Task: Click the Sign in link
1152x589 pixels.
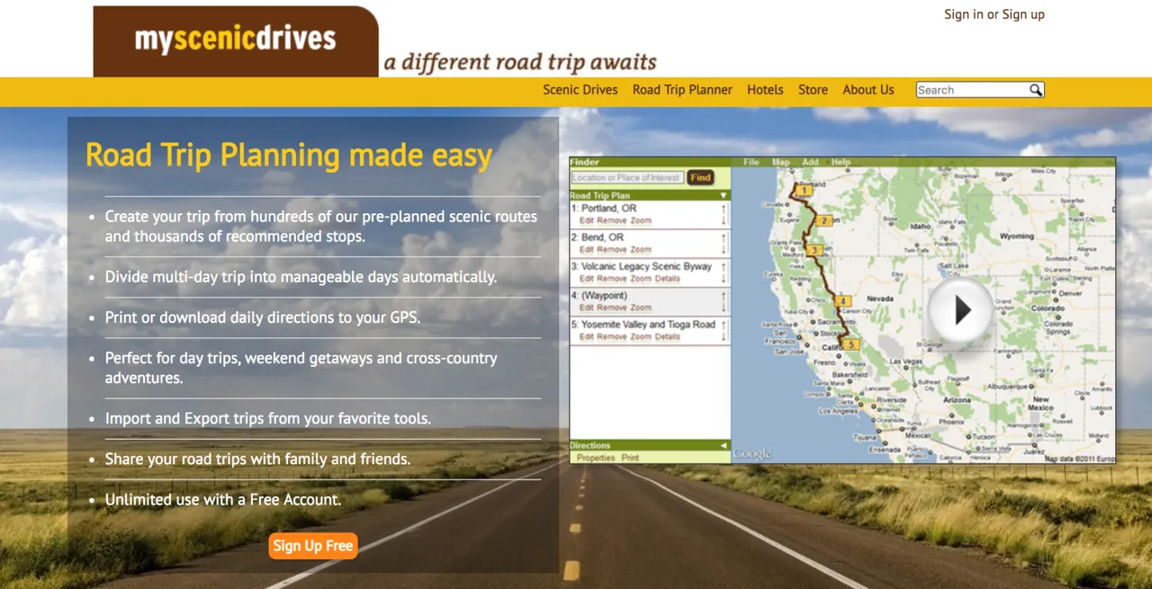Action: [964, 14]
